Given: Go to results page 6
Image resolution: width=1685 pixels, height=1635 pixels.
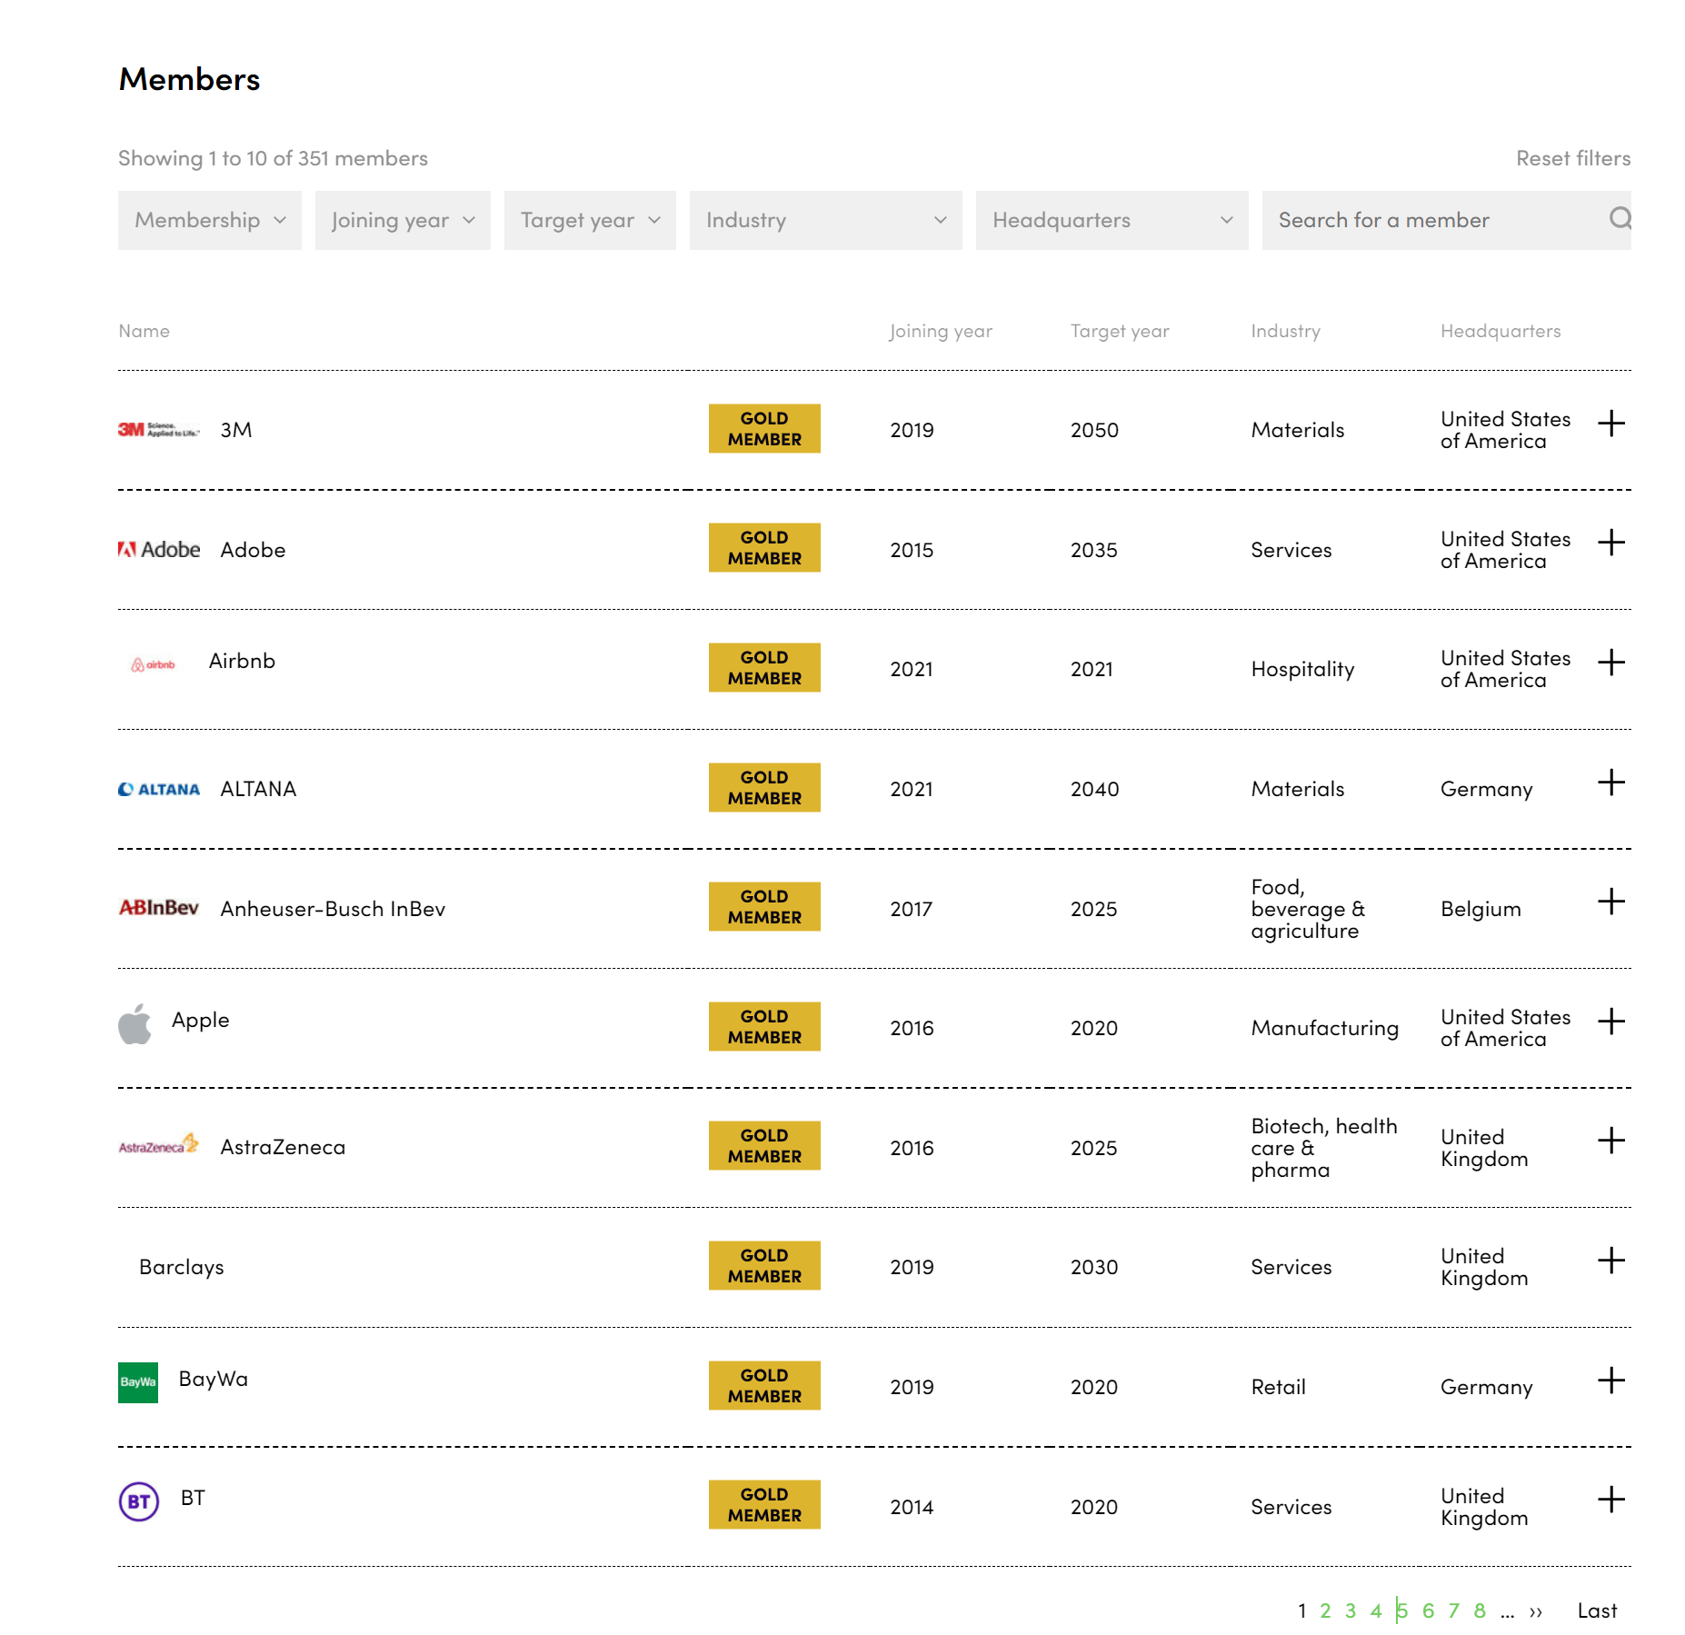Looking at the screenshot, I should (x=1429, y=1610).
